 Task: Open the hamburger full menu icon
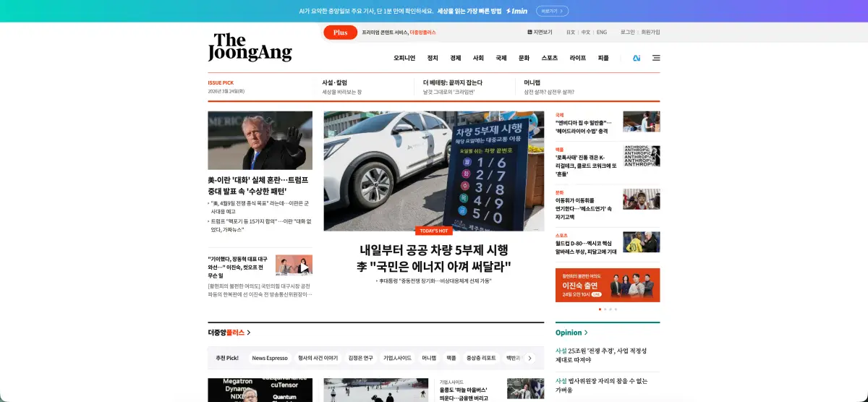[x=656, y=58]
